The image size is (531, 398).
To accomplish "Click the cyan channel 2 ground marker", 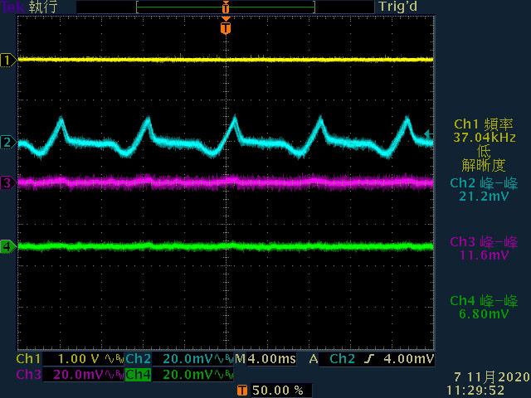I will pyautogui.click(x=7, y=143).
